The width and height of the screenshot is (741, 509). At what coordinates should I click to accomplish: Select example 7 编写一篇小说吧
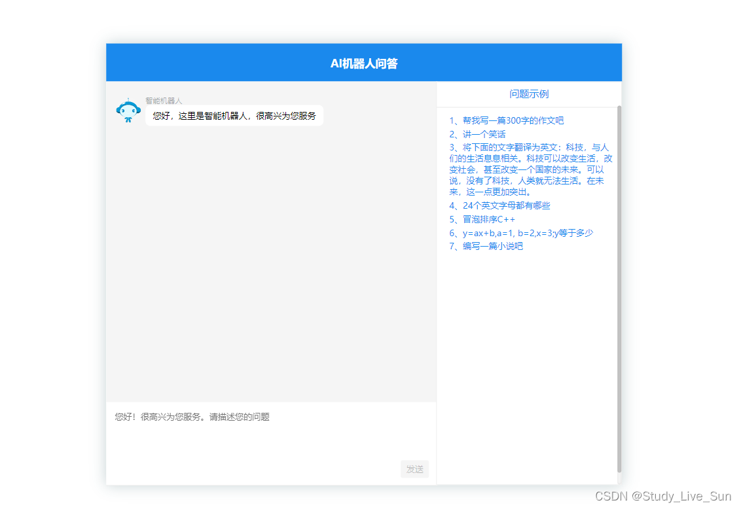point(486,247)
